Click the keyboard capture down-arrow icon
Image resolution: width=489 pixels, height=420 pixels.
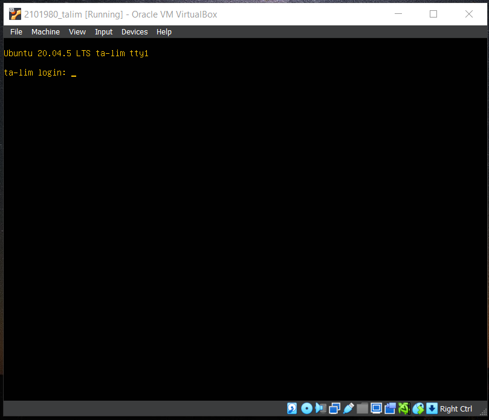coord(432,409)
